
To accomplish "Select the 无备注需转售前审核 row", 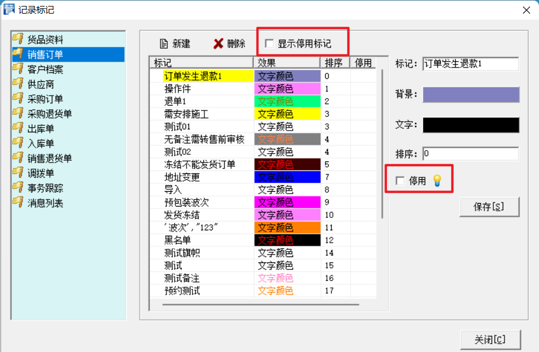I will [x=263, y=139].
